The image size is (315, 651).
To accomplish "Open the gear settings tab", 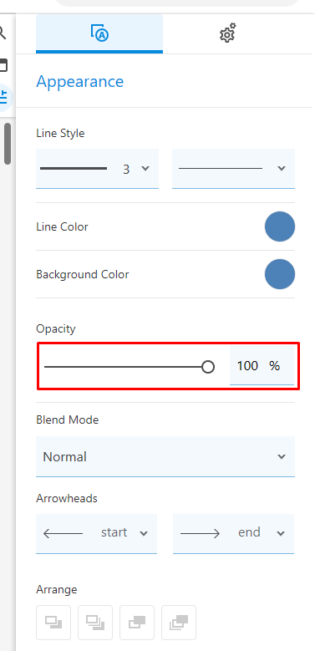I will point(227,33).
